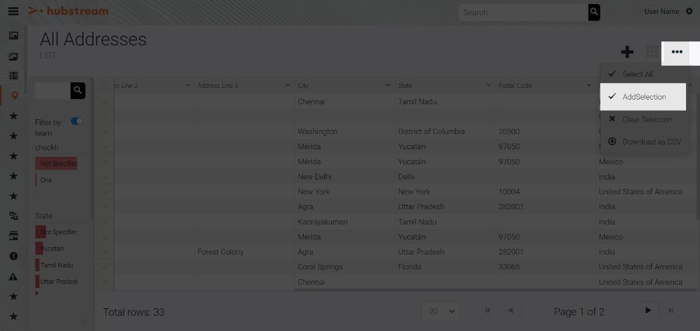Open the list view sidebar icon

tap(13, 76)
